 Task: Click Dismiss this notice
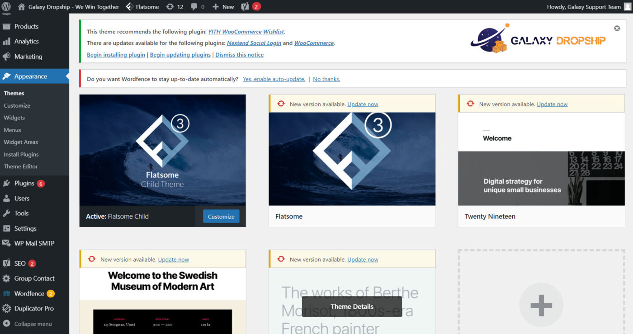pos(240,55)
